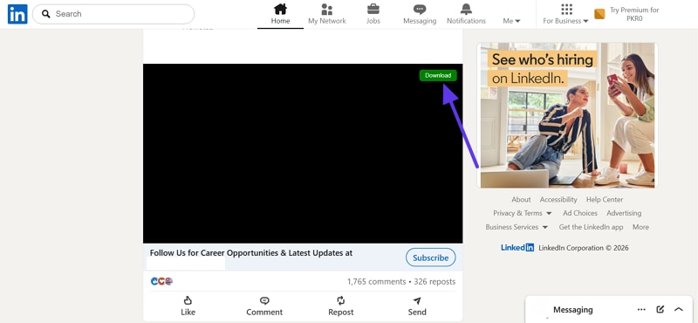Click the Repost button
Viewport: 698px width, 323px height.
click(x=341, y=306)
